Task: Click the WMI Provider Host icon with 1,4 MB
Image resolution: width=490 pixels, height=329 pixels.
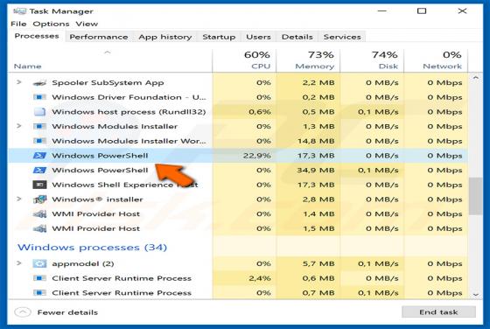Action: click(39, 214)
